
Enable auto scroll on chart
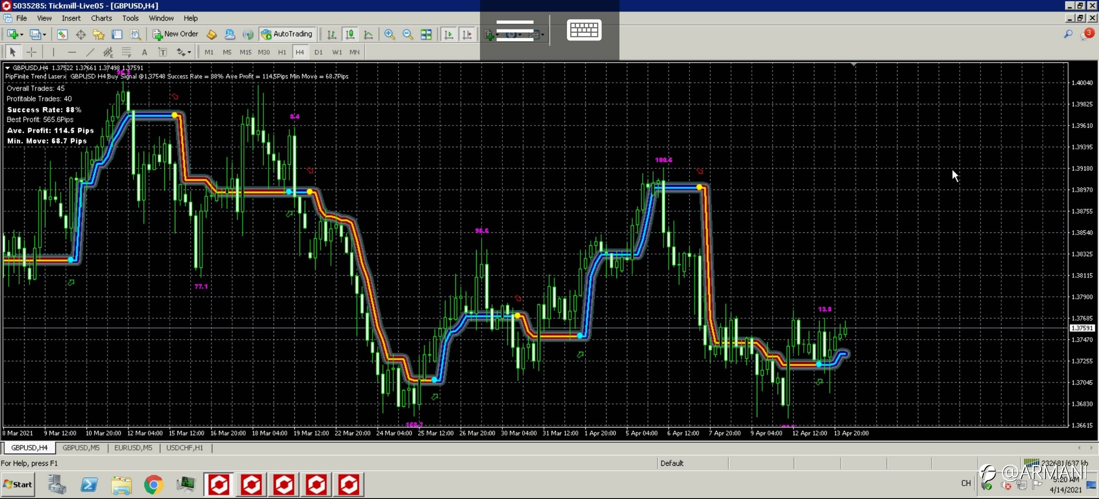(449, 34)
